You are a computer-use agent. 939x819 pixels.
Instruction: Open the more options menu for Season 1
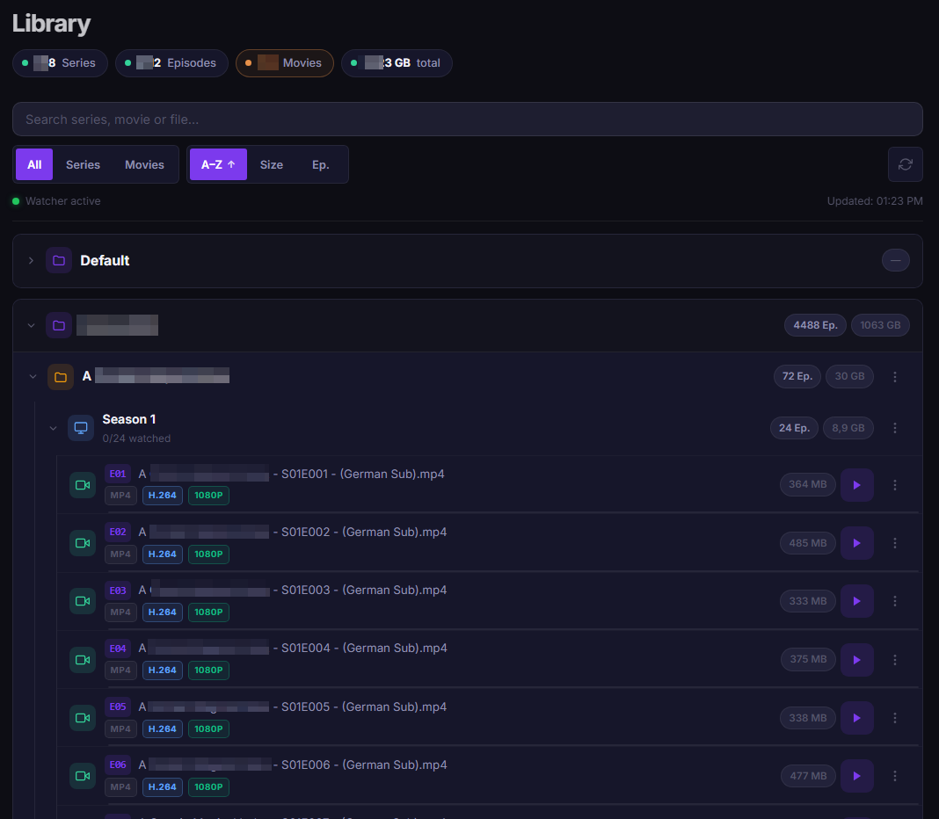(x=895, y=428)
